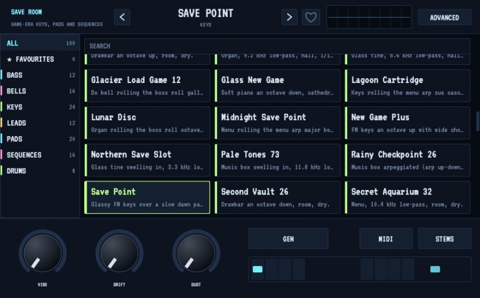Load the Rainy Checkpoint 26 preset
Screen dimensions: 480x298
(x=407, y=160)
